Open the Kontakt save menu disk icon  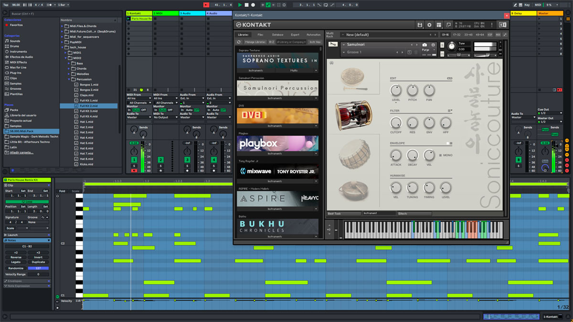coord(420,25)
